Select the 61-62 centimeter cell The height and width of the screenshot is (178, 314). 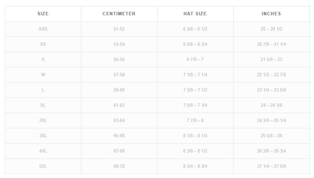119,105
